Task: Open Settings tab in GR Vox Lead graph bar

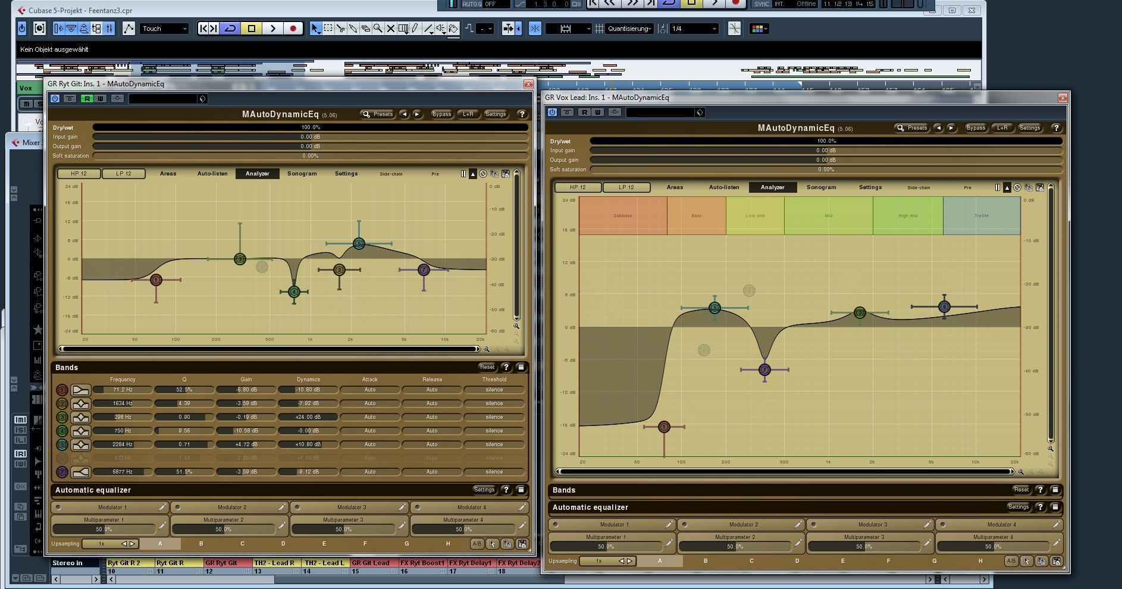Action: click(x=870, y=187)
